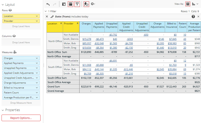Click the auto-refresh lightning icon
Image resolution: width=201 pixels, height=123 pixels.
pyautogui.click(x=86, y=4)
